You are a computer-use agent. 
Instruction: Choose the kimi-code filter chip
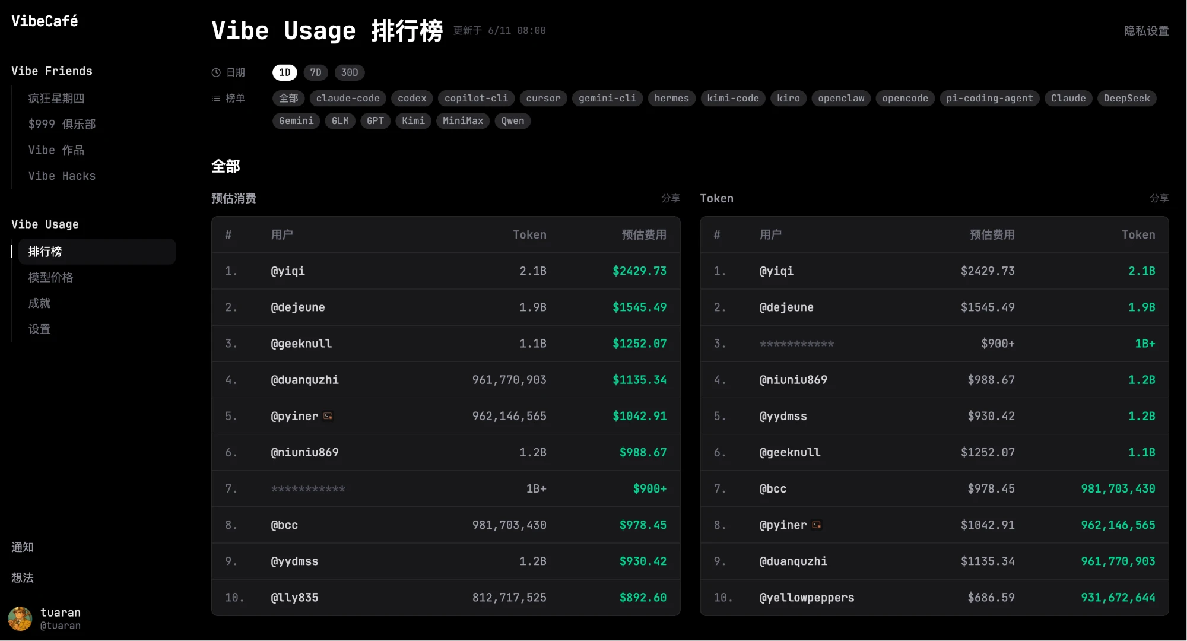pos(733,99)
